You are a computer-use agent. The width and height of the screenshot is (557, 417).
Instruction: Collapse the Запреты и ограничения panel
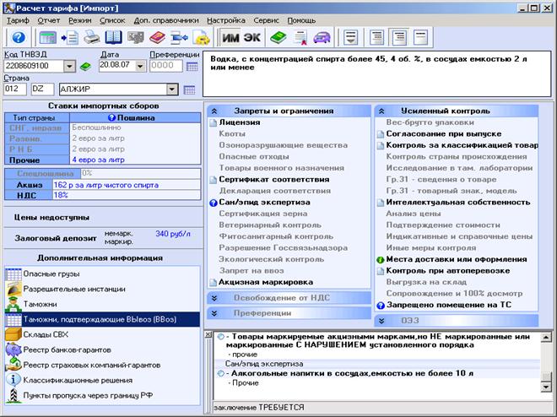pos(214,111)
